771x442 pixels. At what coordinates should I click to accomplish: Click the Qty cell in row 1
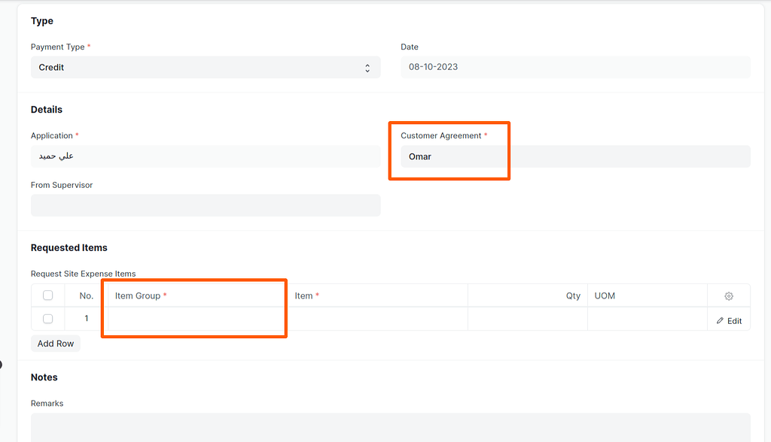pos(528,319)
